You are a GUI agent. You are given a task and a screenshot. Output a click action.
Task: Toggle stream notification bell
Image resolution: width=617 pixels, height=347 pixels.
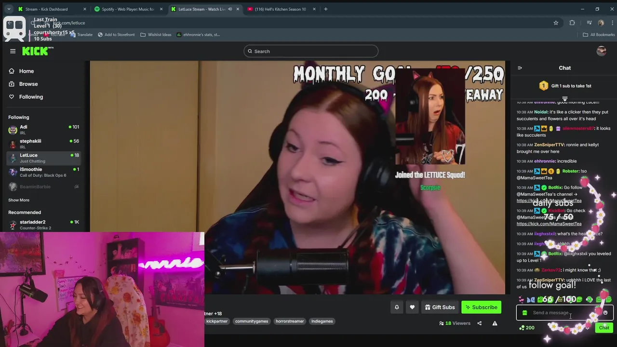click(x=397, y=307)
